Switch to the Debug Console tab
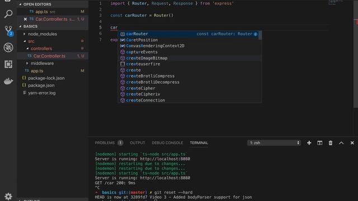 (x=167, y=143)
